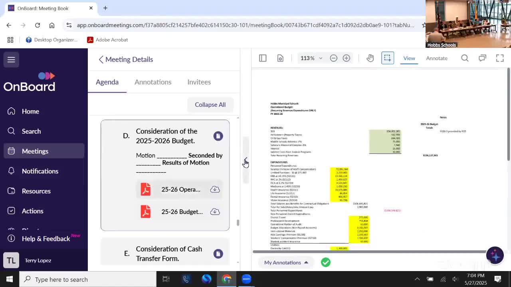
Task: Collapse the agenda panel with the side arrow
Action: tap(246, 160)
